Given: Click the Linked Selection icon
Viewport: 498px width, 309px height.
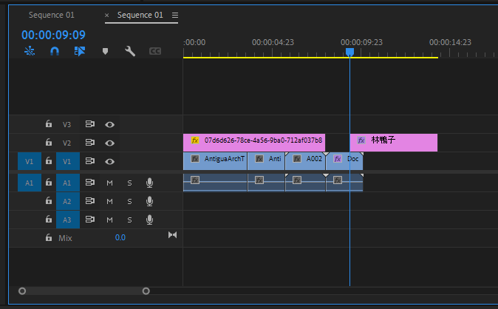Looking at the screenshot, I should click(80, 51).
